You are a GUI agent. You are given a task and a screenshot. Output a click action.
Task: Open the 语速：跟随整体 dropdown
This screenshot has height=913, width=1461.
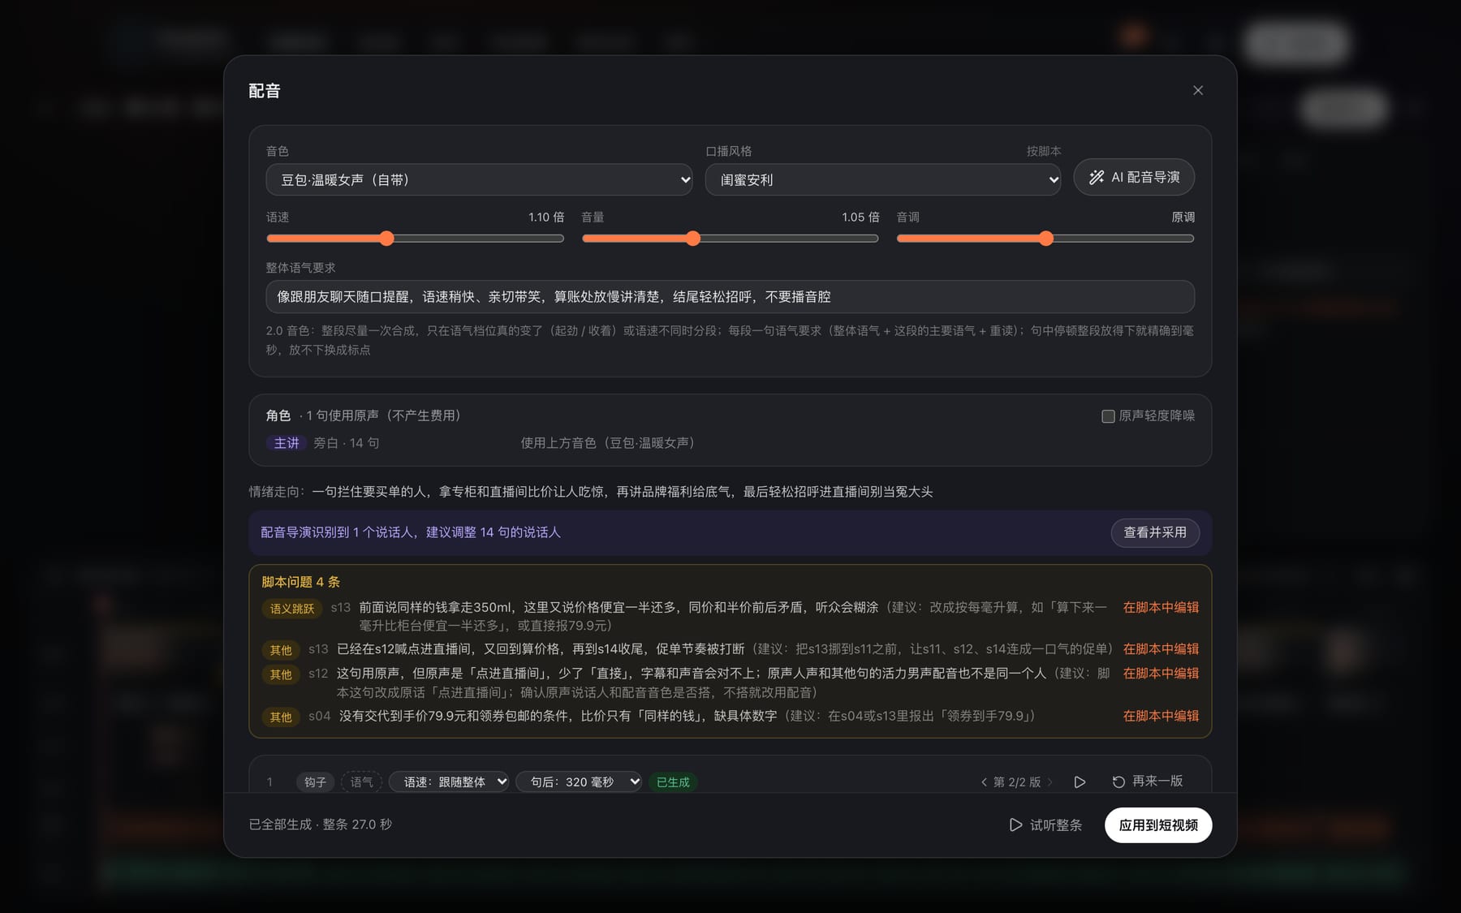[449, 782]
